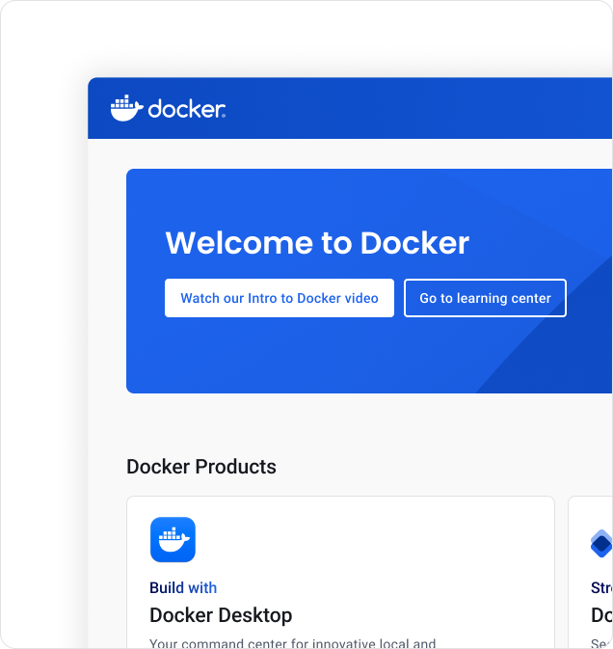This screenshot has width=613, height=649.
Task: Click blank space inside Docker Desktop card
Action: [386, 550]
